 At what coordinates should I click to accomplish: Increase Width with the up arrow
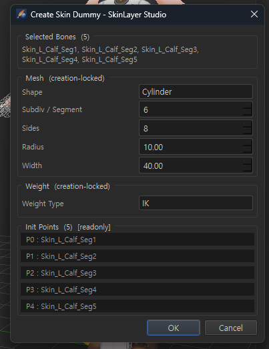[x=248, y=161]
